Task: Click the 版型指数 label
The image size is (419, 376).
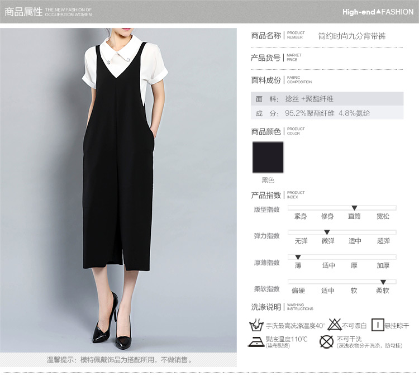Action: pyautogui.click(x=266, y=210)
